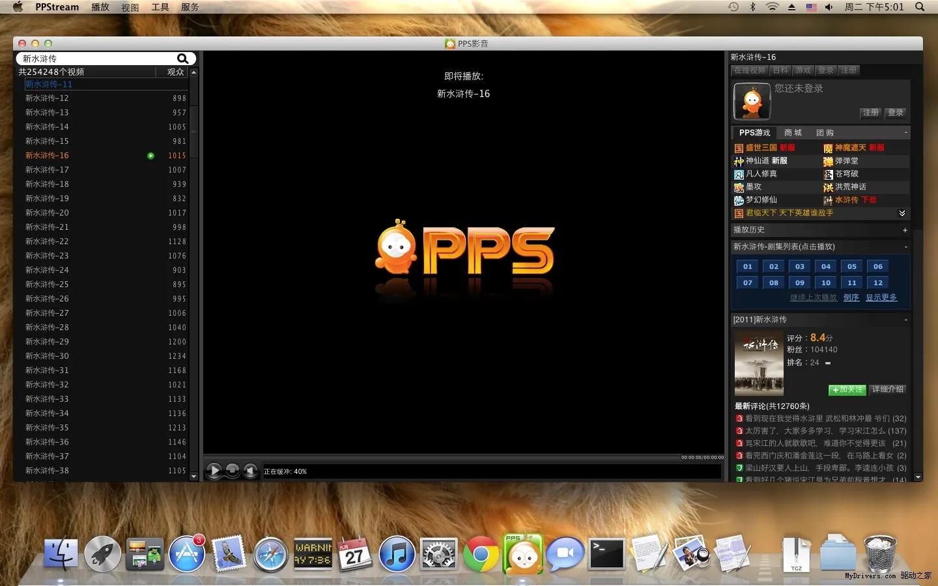Open the 播放 menu in menu bar

coord(100,7)
